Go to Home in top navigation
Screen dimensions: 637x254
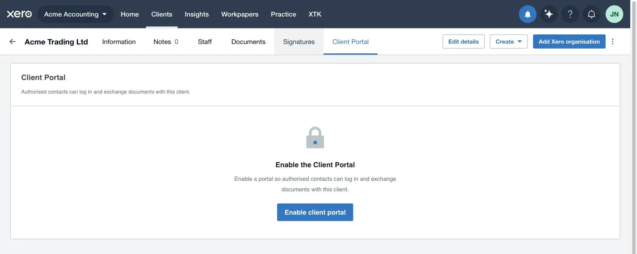(x=129, y=14)
